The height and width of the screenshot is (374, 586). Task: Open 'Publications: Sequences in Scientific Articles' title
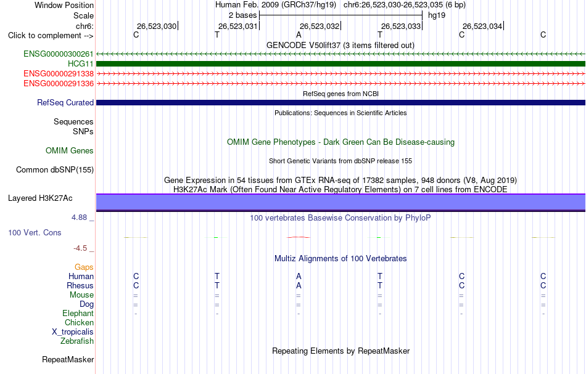(340, 113)
